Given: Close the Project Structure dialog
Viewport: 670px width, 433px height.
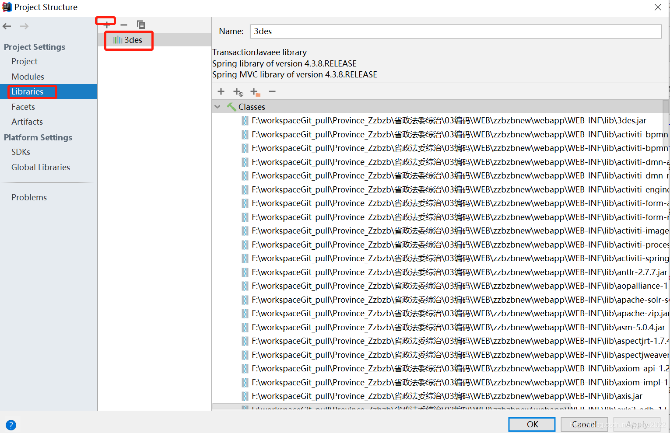Looking at the screenshot, I should (x=658, y=7).
